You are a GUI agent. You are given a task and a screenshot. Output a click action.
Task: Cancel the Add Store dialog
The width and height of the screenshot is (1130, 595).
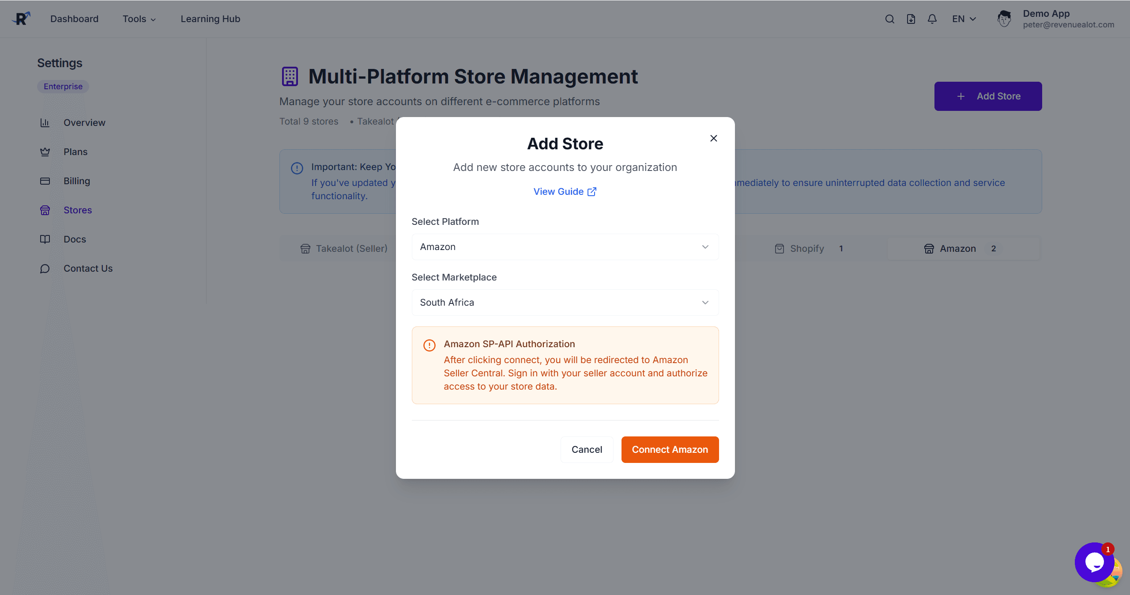587,449
